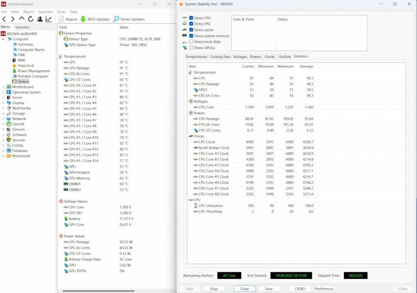Click the Battery voltage row icon
Viewport: 417px width, 293px height.
(x=66, y=219)
